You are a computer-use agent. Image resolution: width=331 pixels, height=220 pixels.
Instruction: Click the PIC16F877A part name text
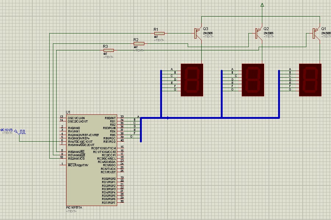(74, 208)
